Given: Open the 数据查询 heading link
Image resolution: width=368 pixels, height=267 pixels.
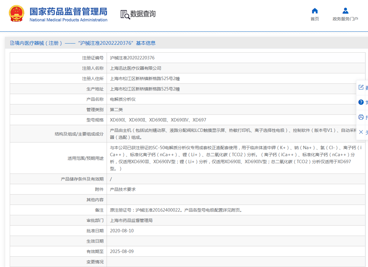Looking at the screenshot, I should tap(143, 14).
